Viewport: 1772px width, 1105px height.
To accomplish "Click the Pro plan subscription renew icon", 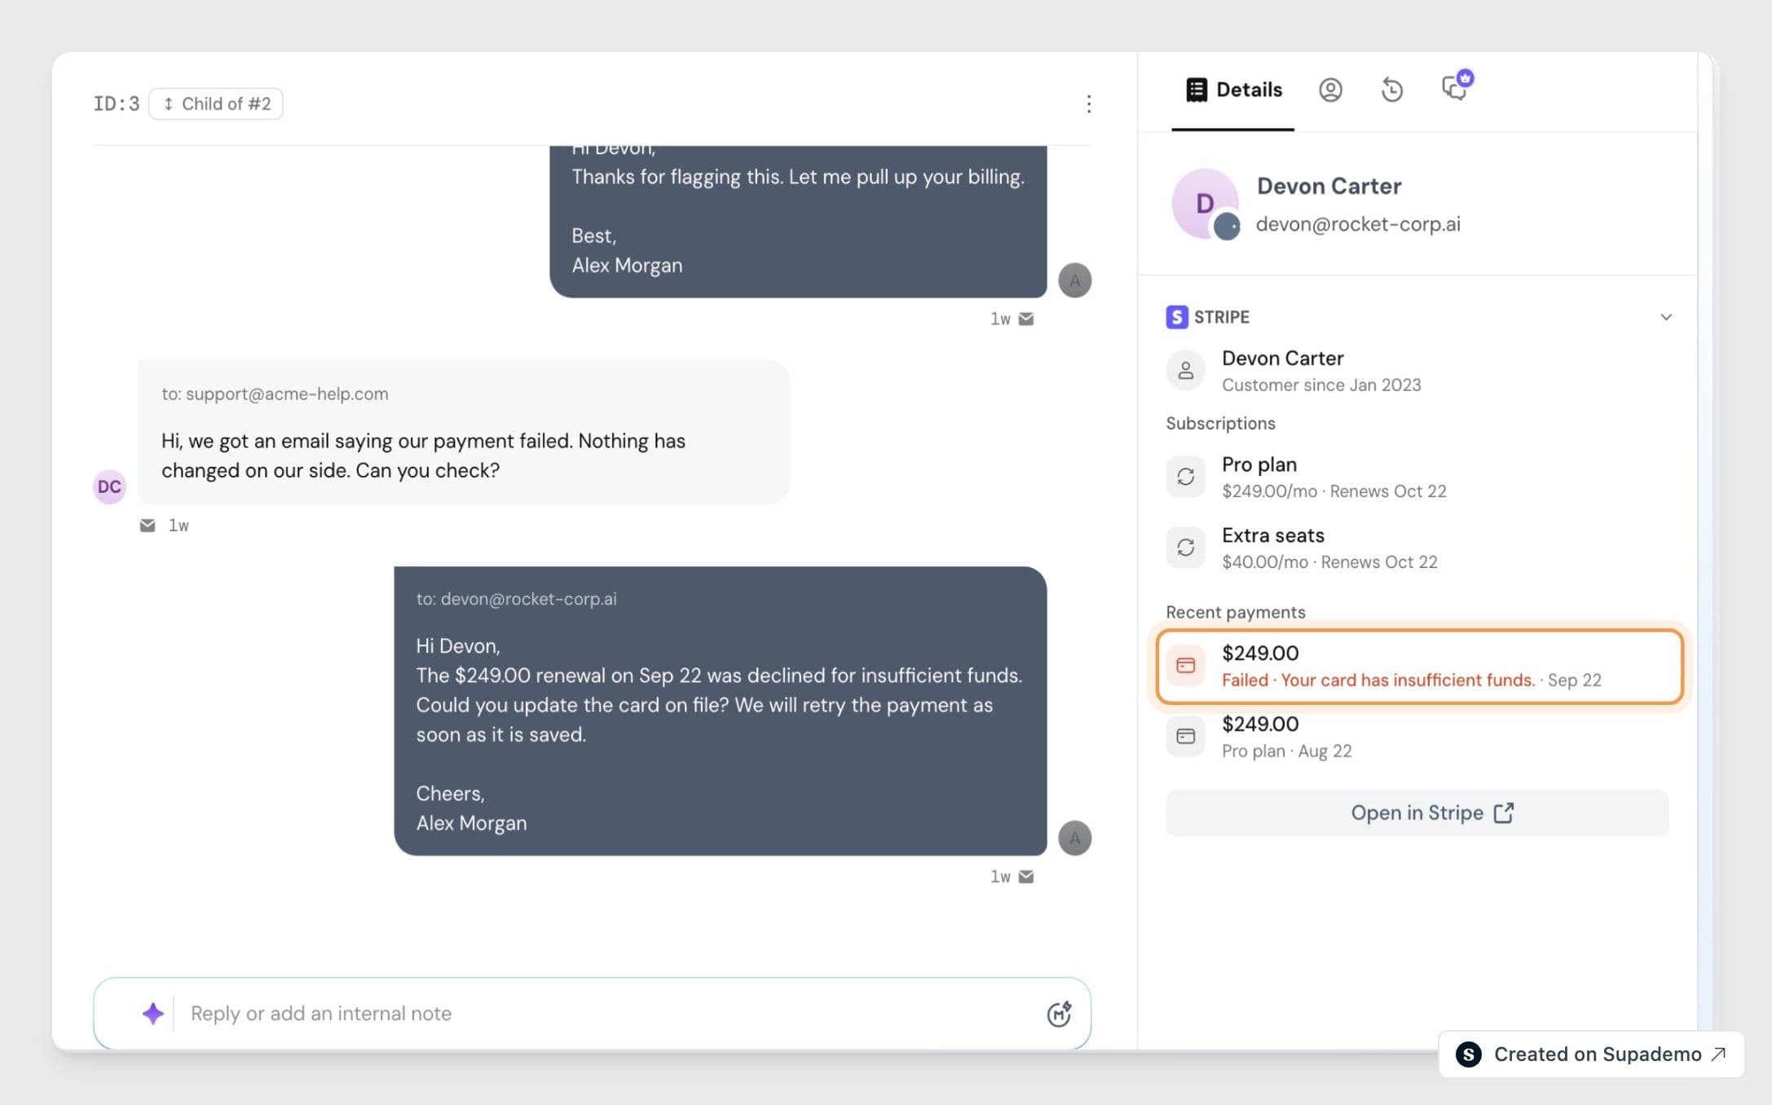I will click(x=1185, y=477).
